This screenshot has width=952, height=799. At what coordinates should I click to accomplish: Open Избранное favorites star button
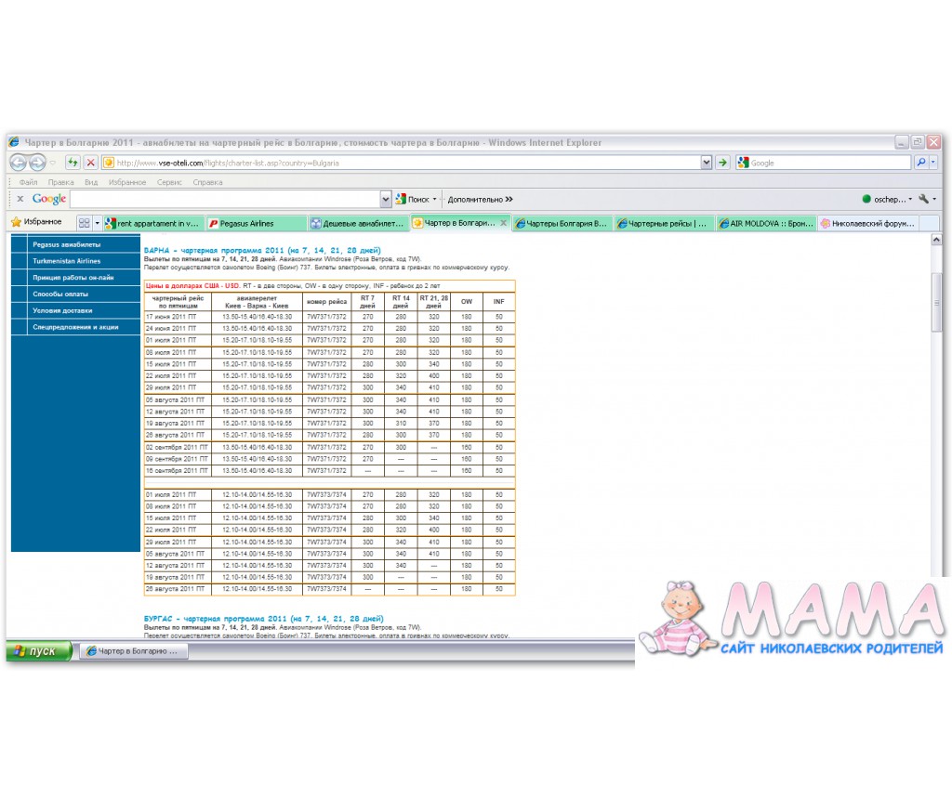click(37, 222)
